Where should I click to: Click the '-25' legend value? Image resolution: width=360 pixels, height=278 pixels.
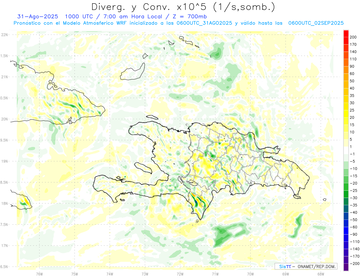coord(354,190)
